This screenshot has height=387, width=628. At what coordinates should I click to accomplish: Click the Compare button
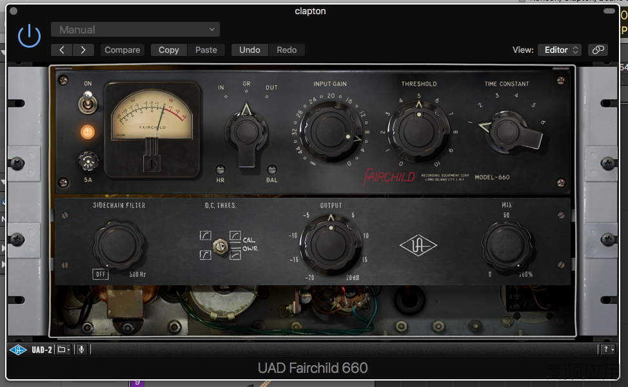[x=122, y=50]
